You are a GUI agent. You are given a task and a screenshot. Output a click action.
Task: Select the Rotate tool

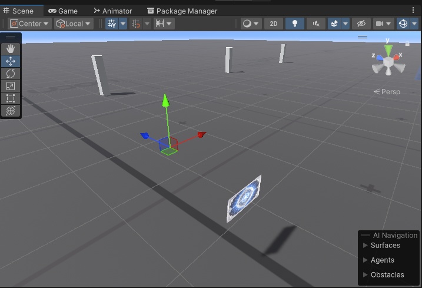click(11, 74)
